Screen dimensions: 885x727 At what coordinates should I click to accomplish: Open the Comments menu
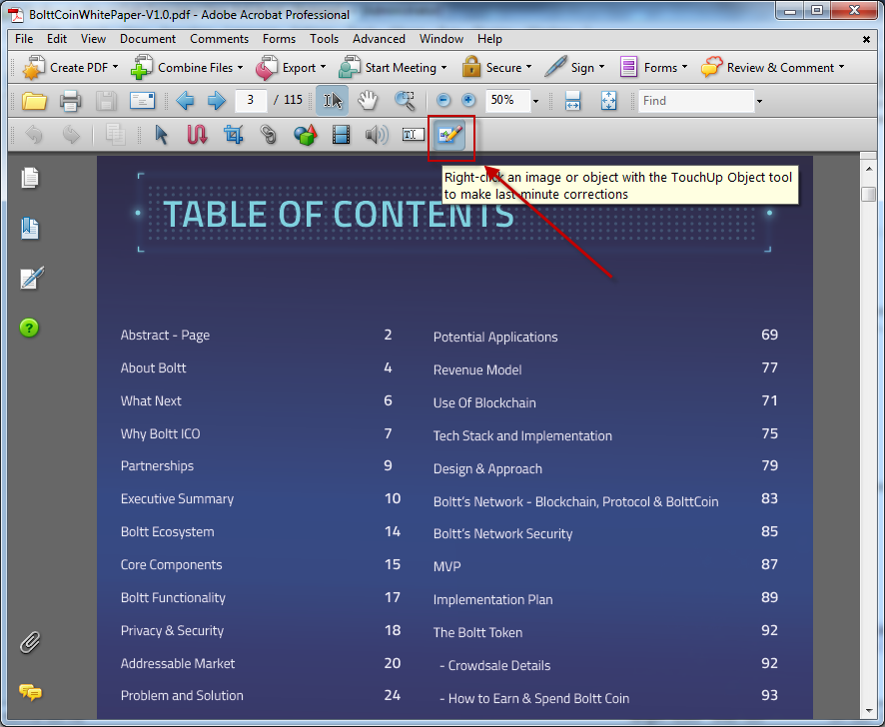tap(219, 39)
